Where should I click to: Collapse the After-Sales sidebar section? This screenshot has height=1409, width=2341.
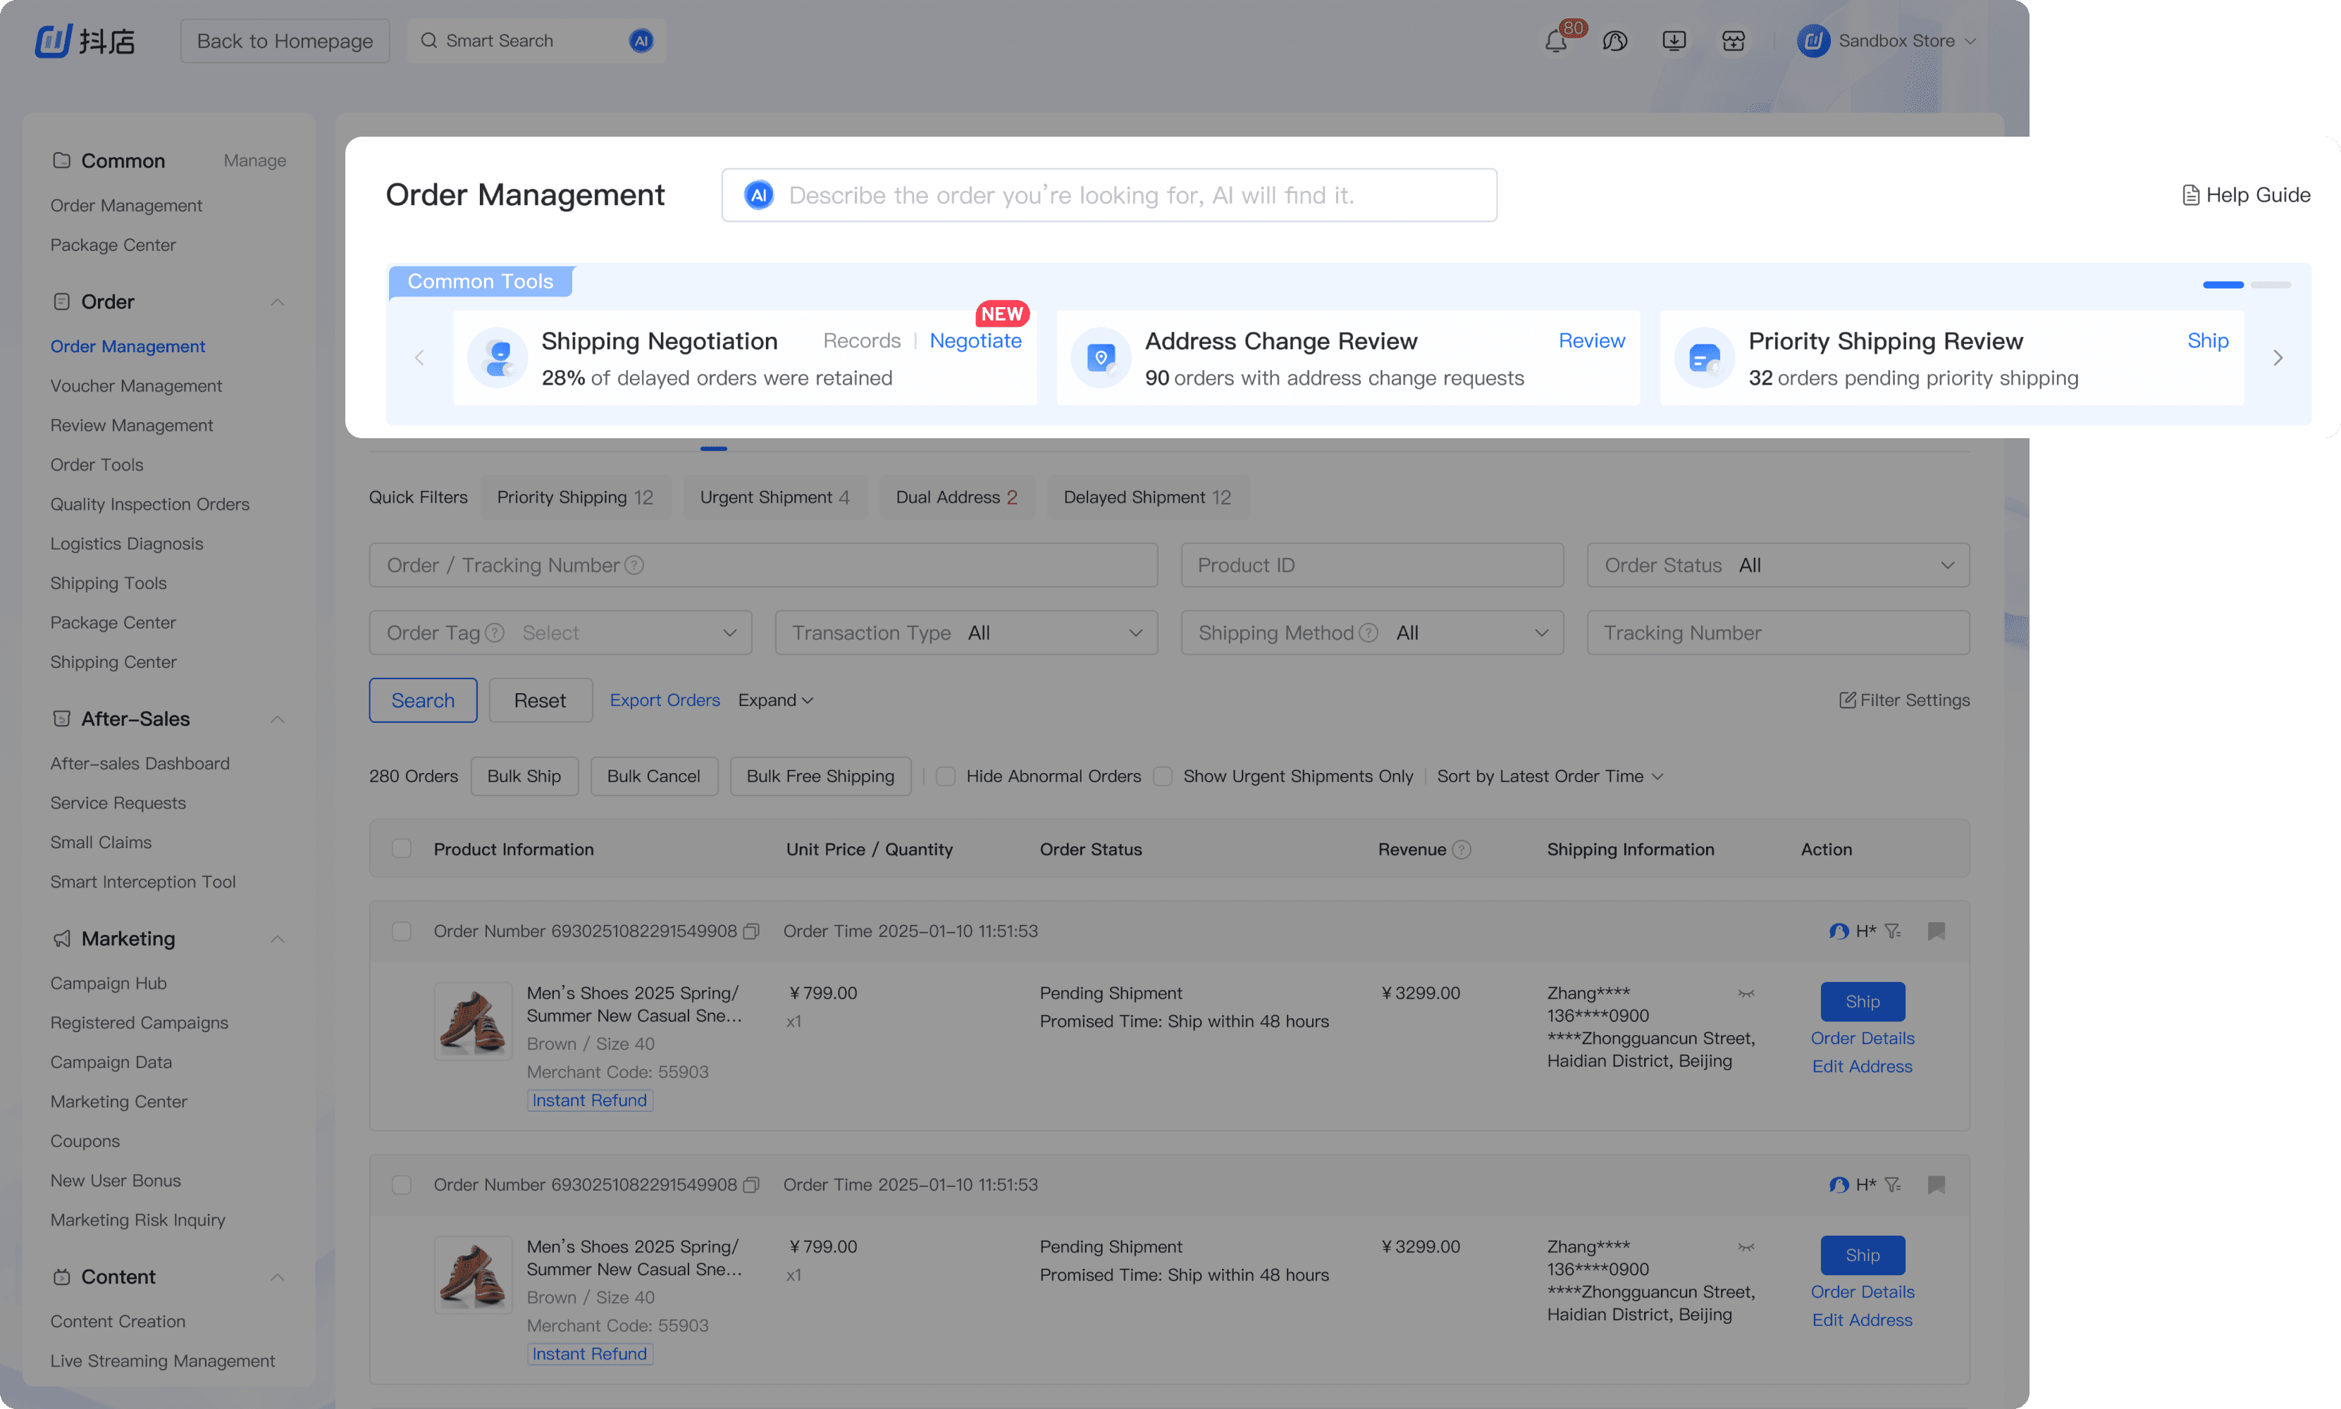[278, 720]
